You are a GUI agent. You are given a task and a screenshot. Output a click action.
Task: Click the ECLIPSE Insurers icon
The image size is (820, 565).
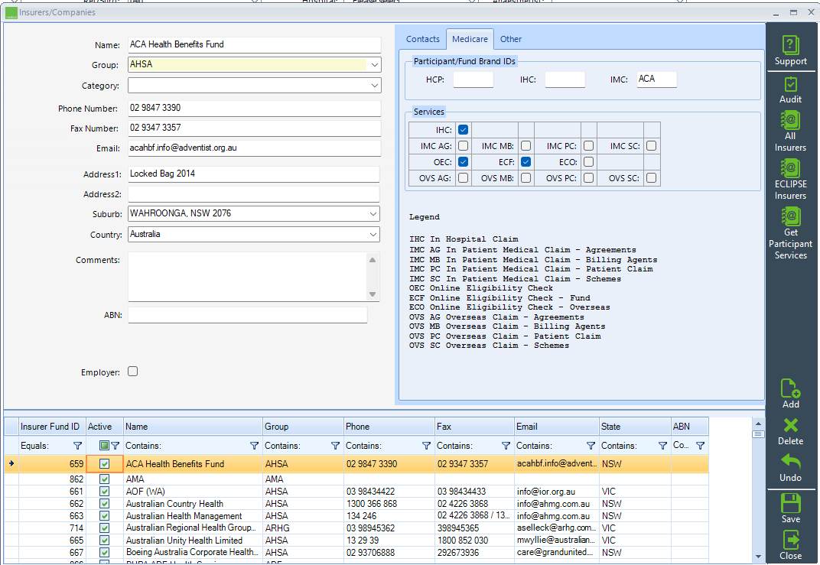point(790,180)
